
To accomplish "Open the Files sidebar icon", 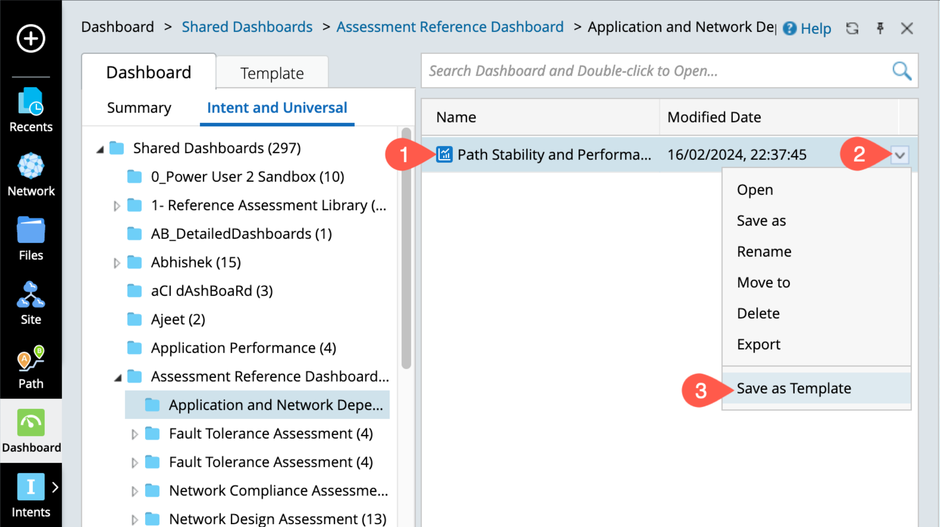I will [31, 238].
